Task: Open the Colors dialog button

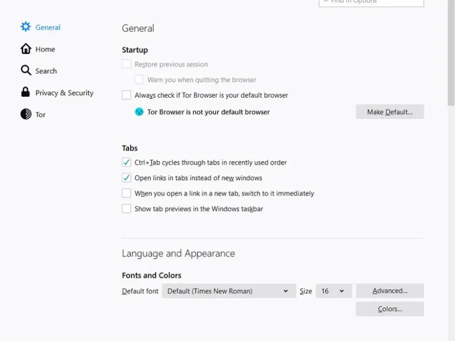Action: click(x=390, y=309)
